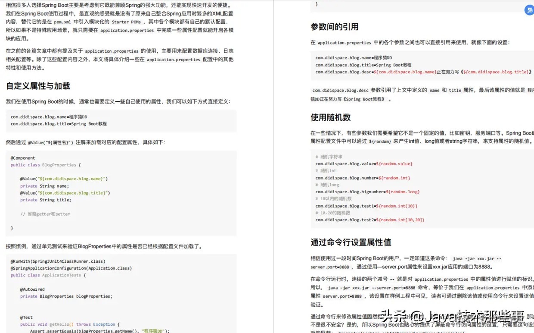
Task: Click the comment '# 随机long'
Action: pyautogui.click(x=327, y=185)
